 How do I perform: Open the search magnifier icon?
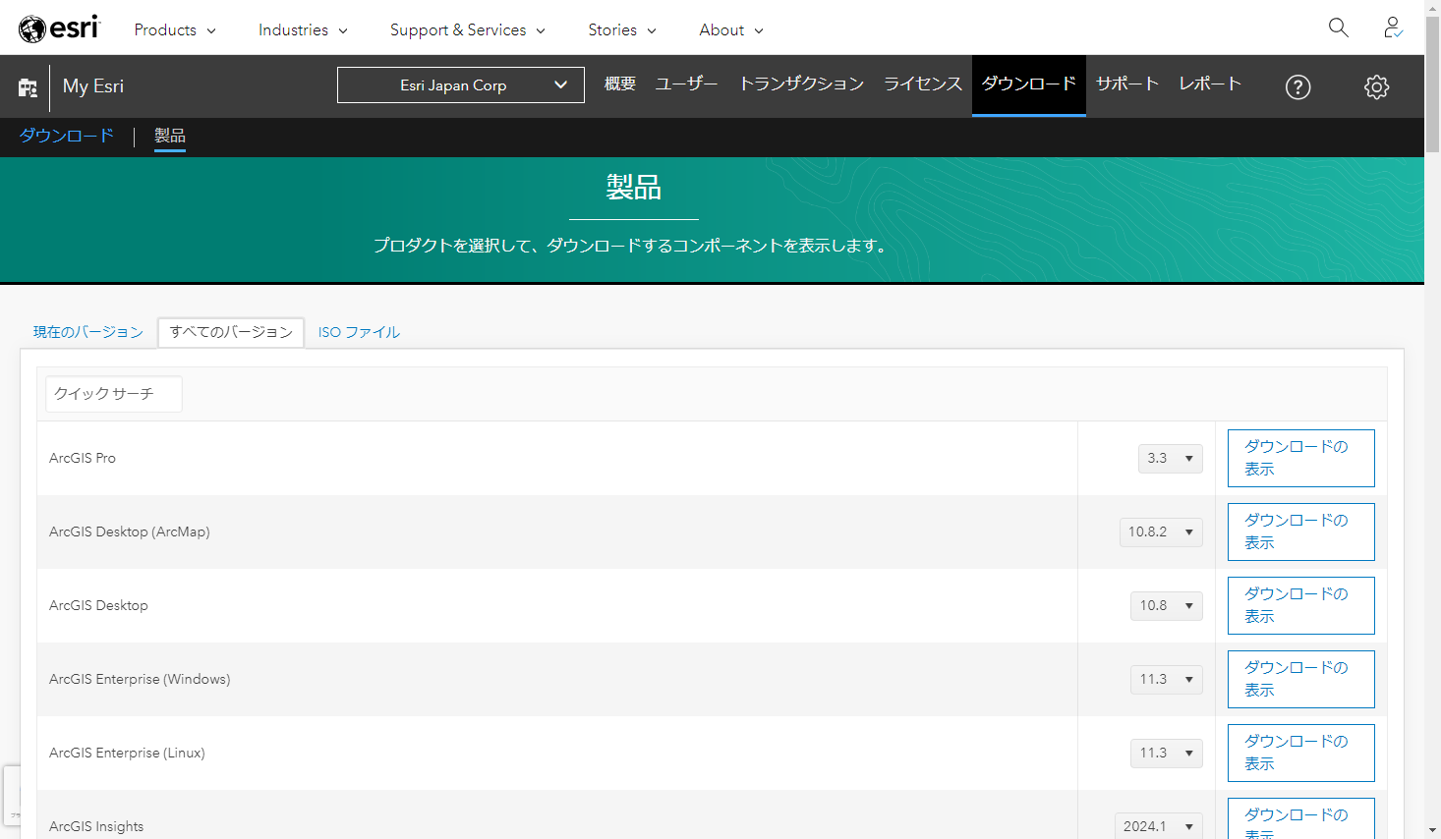click(1339, 28)
